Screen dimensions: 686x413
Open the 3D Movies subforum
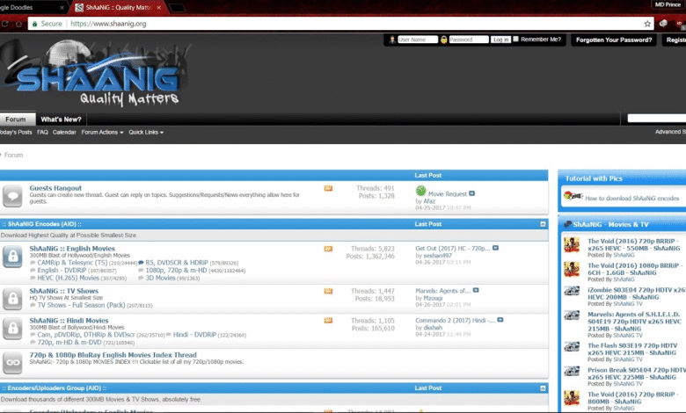pyautogui.click(x=160, y=278)
